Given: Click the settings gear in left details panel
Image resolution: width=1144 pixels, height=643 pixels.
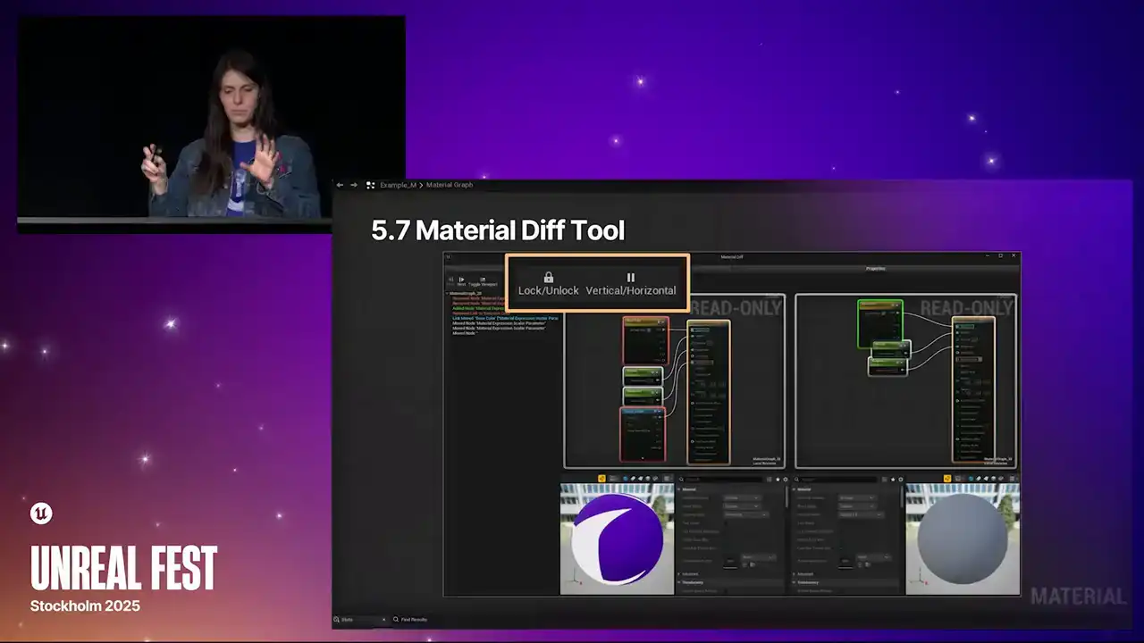Looking at the screenshot, I should (785, 480).
